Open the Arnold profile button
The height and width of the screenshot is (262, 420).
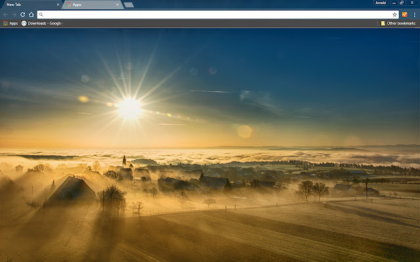point(381,3)
